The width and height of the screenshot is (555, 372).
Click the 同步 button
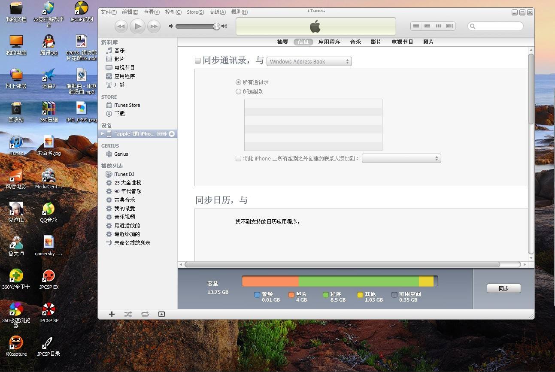coord(503,288)
